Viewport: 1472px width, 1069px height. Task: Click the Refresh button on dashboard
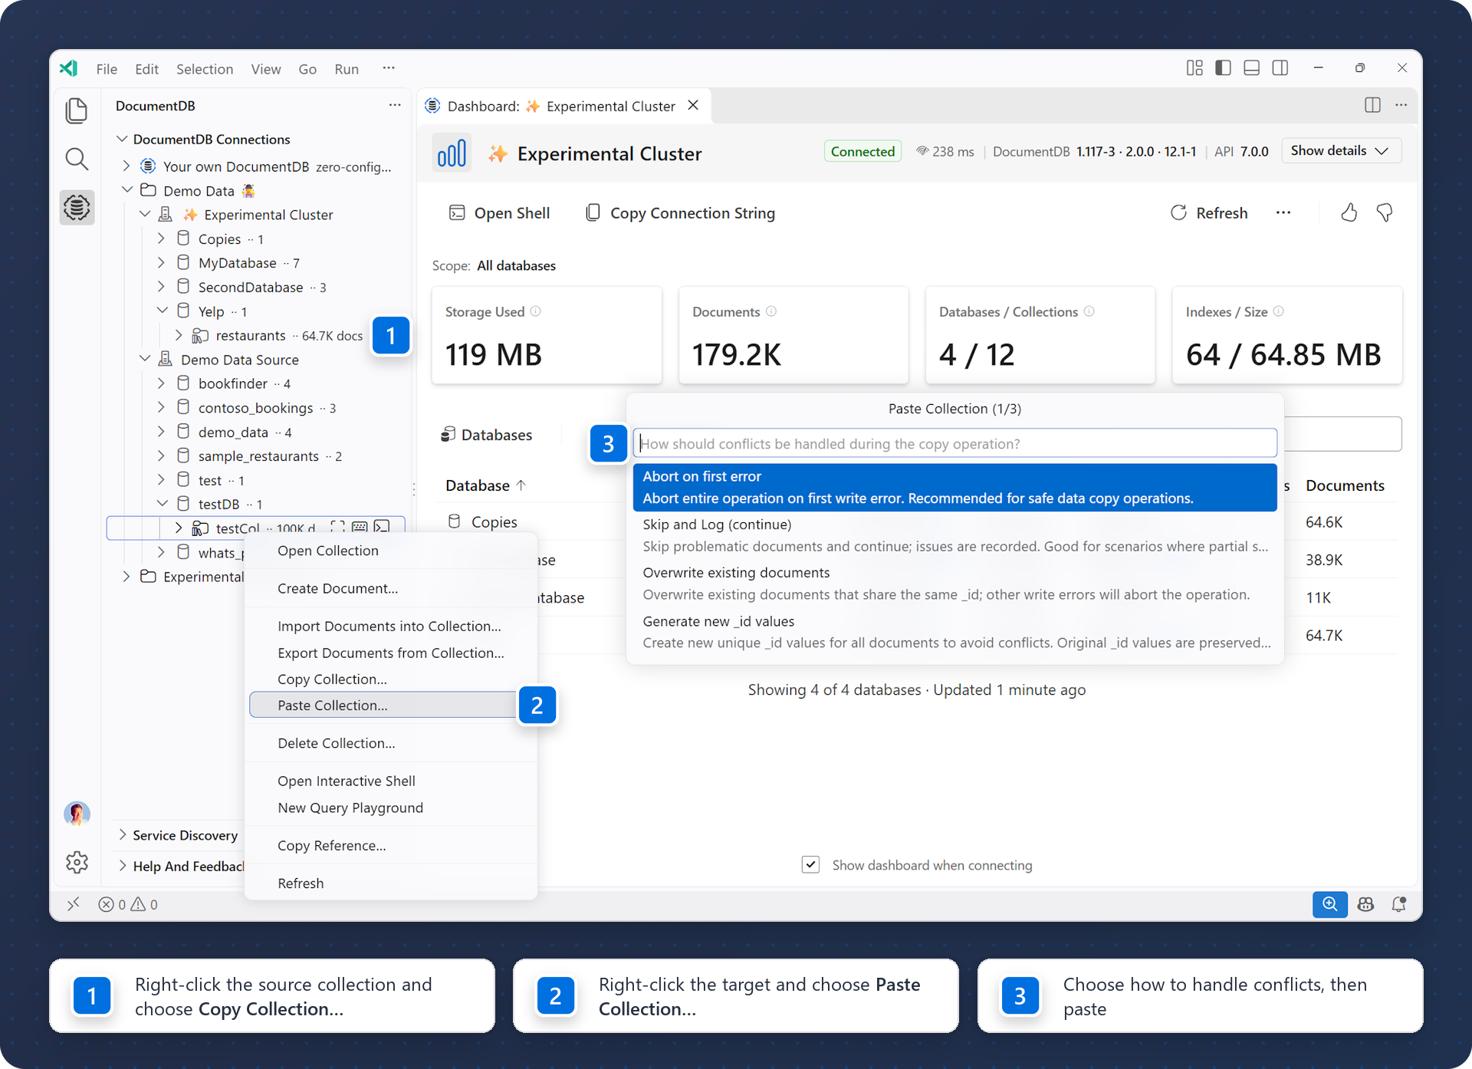(x=1209, y=213)
